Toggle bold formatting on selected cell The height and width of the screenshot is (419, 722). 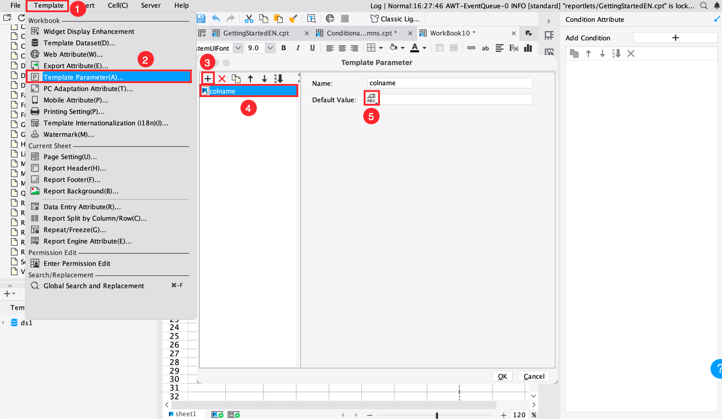[283, 47]
